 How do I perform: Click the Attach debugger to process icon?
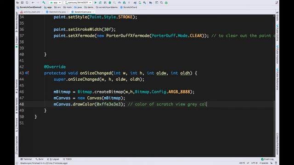(x=124, y=3)
